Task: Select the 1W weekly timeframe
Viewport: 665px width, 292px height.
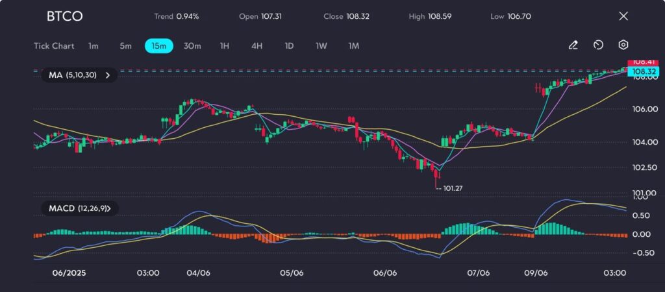Action: (x=321, y=46)
